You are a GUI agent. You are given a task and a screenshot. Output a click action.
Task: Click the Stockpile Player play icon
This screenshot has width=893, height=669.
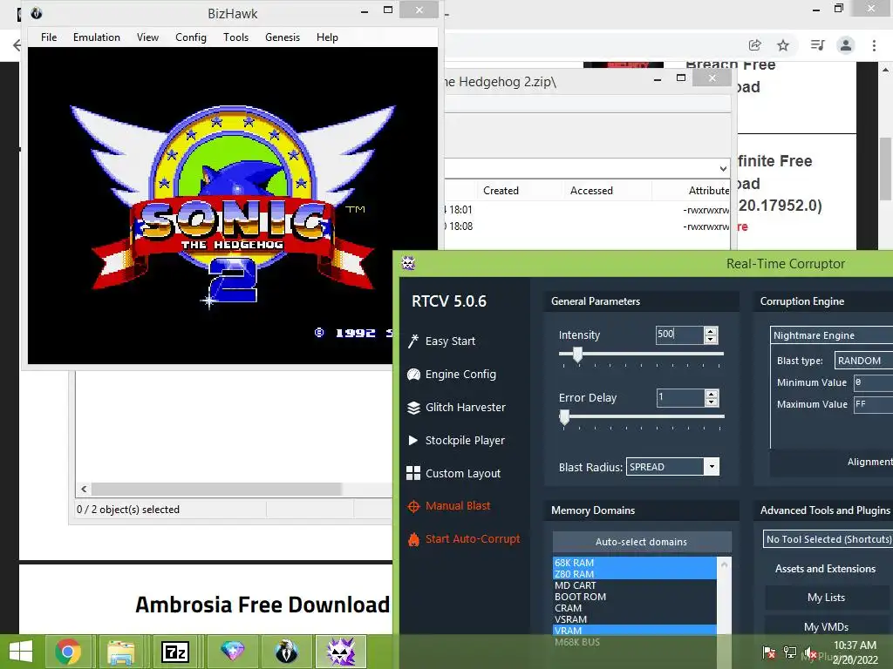coord(413,440)
